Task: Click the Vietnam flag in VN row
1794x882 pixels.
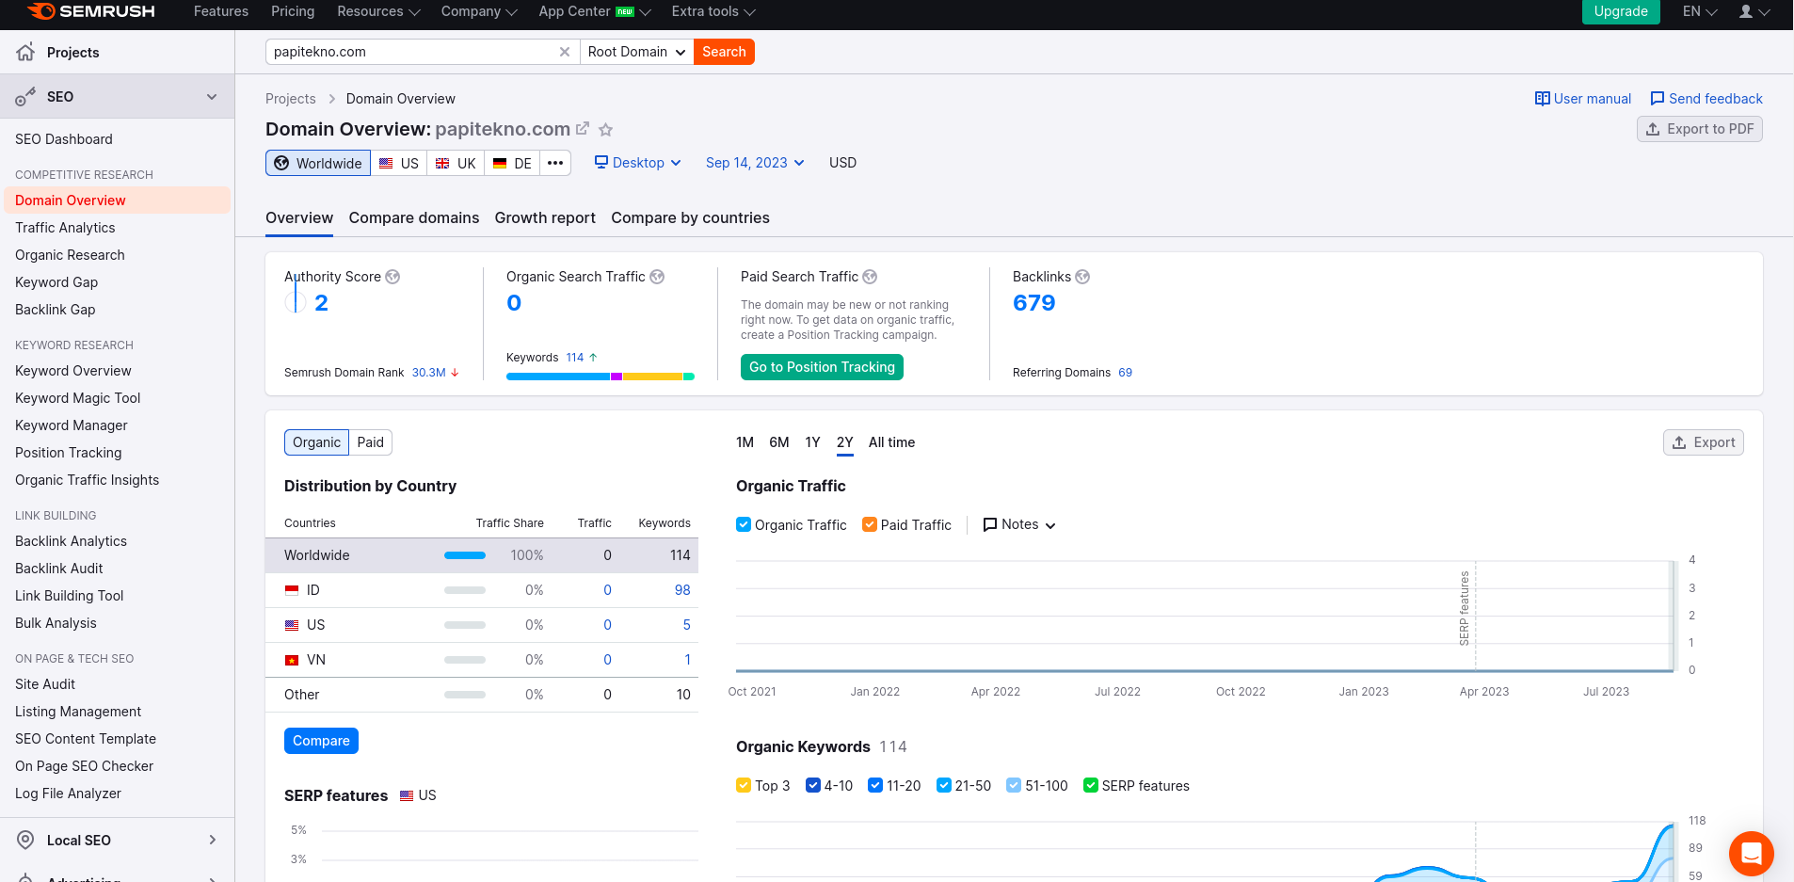Action: pos(292,660)
